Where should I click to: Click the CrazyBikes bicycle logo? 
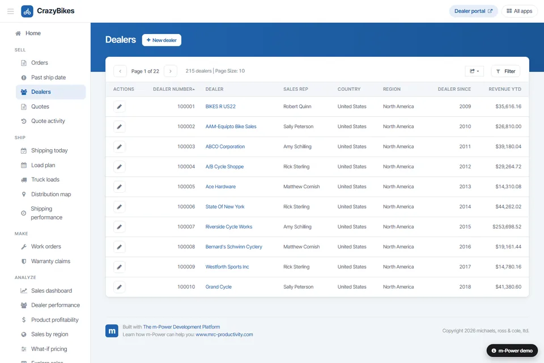27,11
